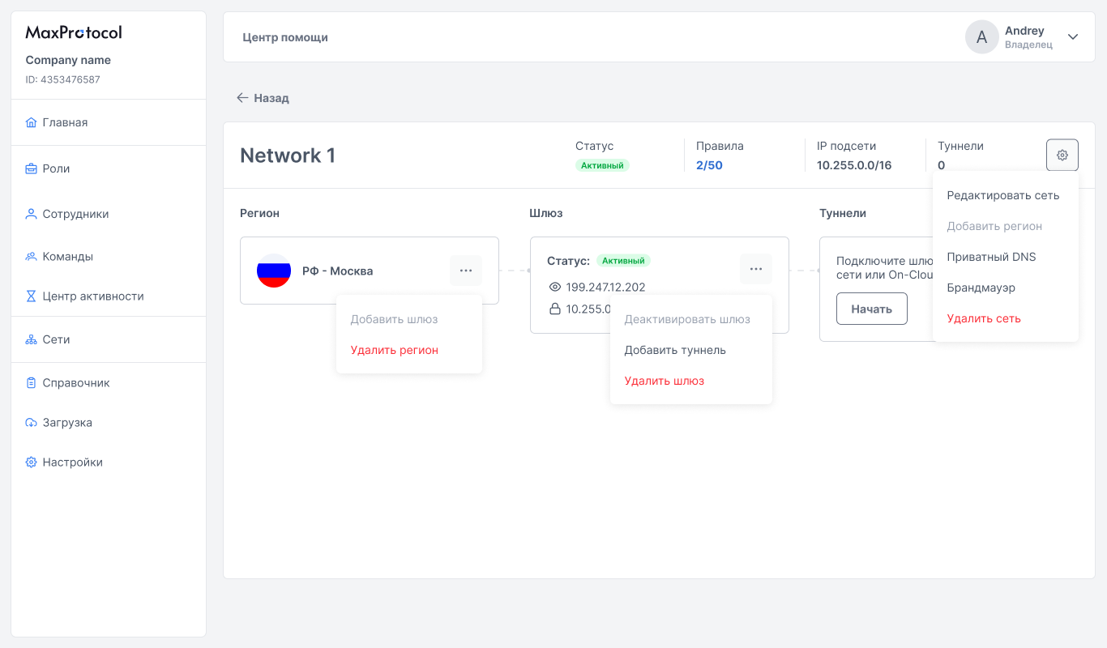Click the home icon beside Главная
The height and width of the screenshot is (648, 1107).
(32, 122)
